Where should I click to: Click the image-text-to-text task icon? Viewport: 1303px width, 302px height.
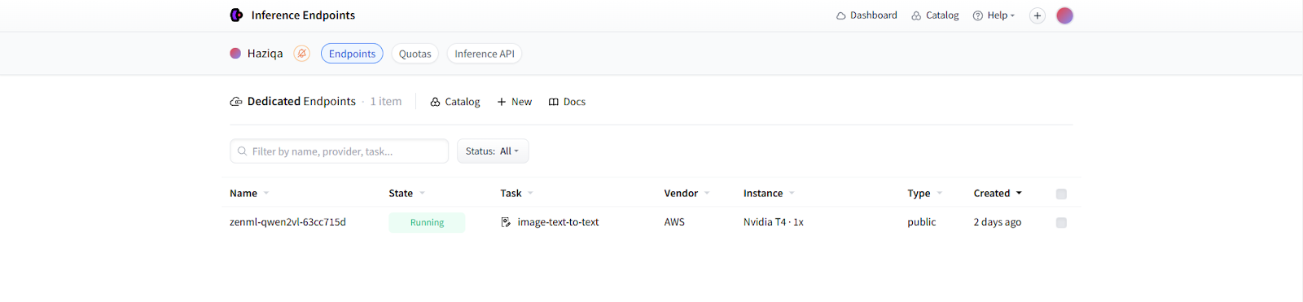506,222
